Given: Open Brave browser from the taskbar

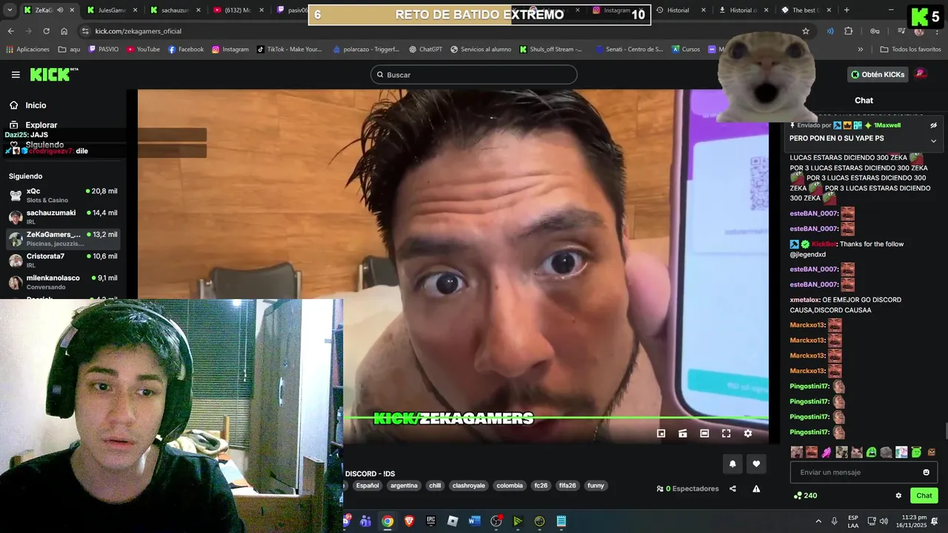Looking at the screenshot, I should coord(410,521).
